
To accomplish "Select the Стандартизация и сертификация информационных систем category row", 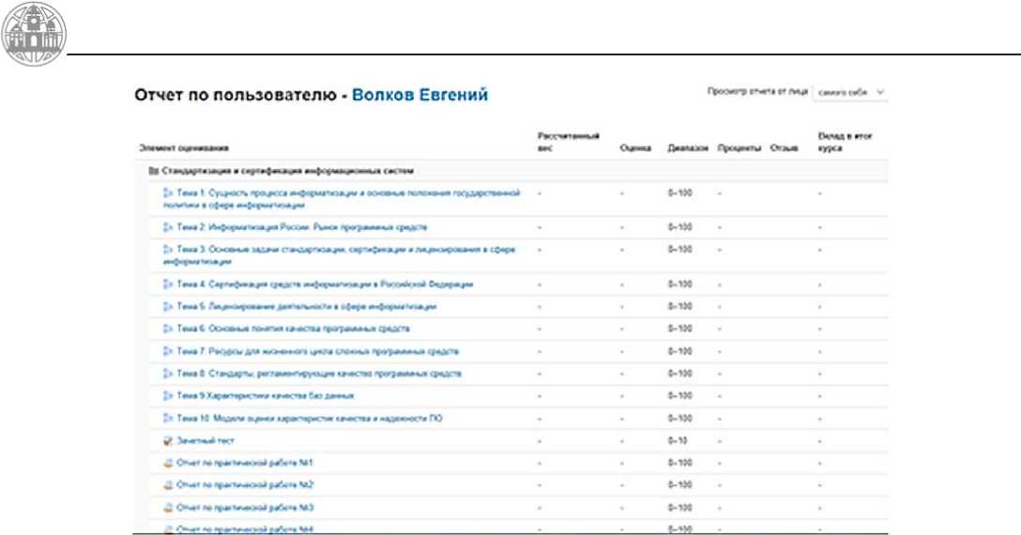I will (x=511, y=171).
